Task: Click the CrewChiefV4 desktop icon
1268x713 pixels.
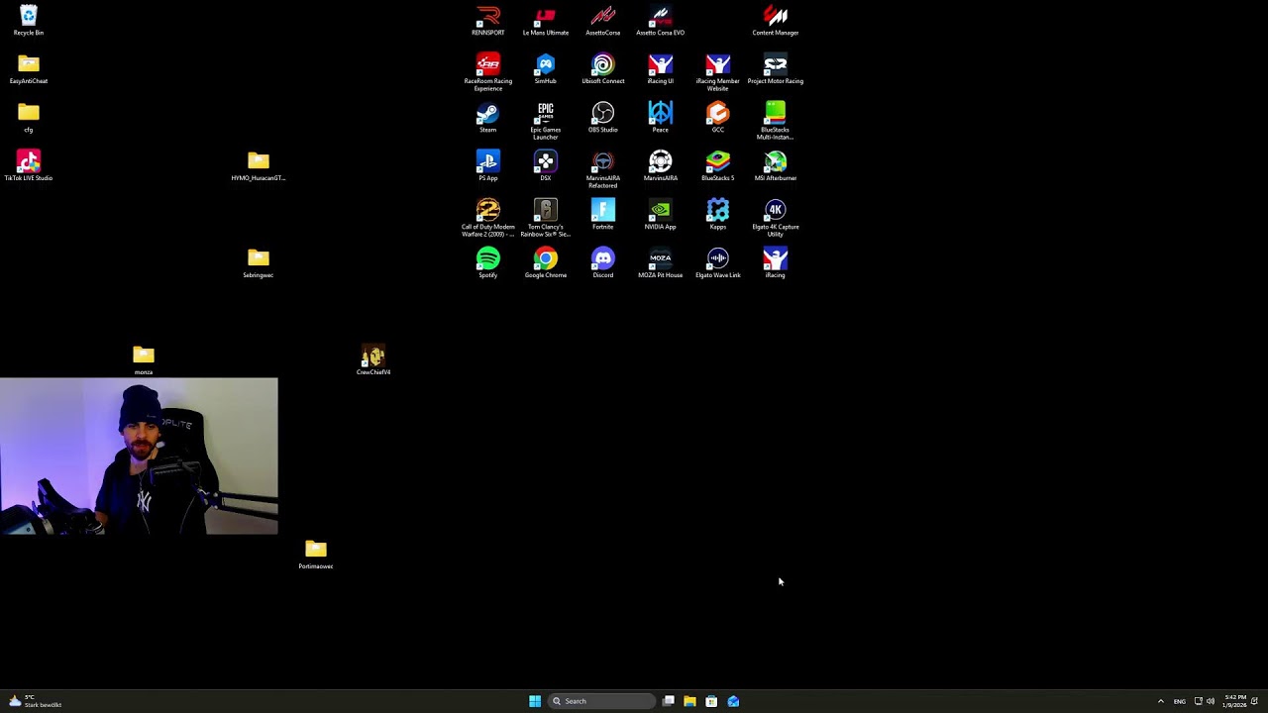Action: click(372, 359)
